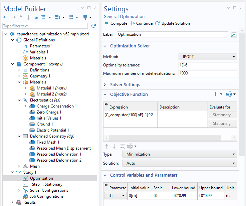Toggle the Show eye icon in Model Builder toolbar
Viewport: 246px width, 206px height.
(36, 17)
